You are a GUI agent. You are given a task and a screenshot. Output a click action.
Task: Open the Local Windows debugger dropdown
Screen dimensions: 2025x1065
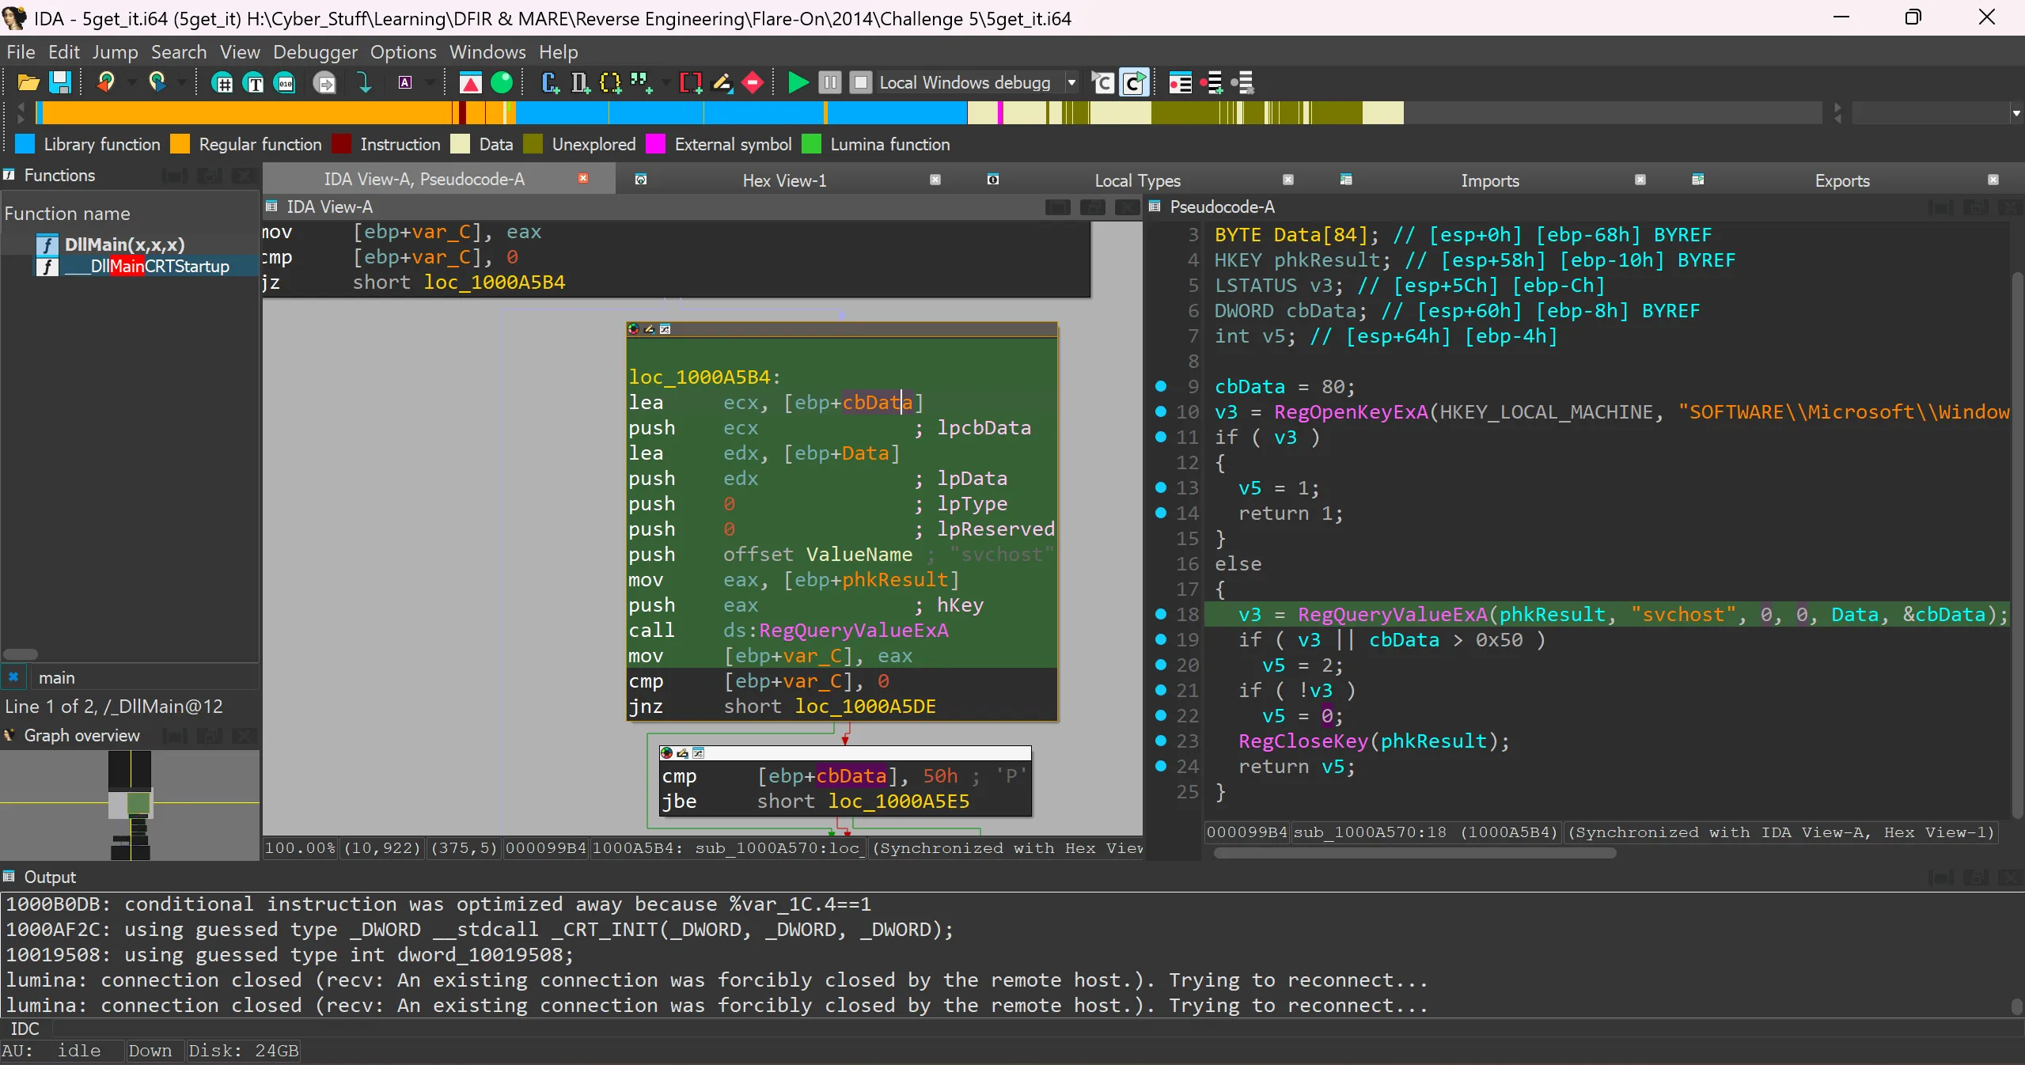pyautogui.click(x=1071, y=82)
